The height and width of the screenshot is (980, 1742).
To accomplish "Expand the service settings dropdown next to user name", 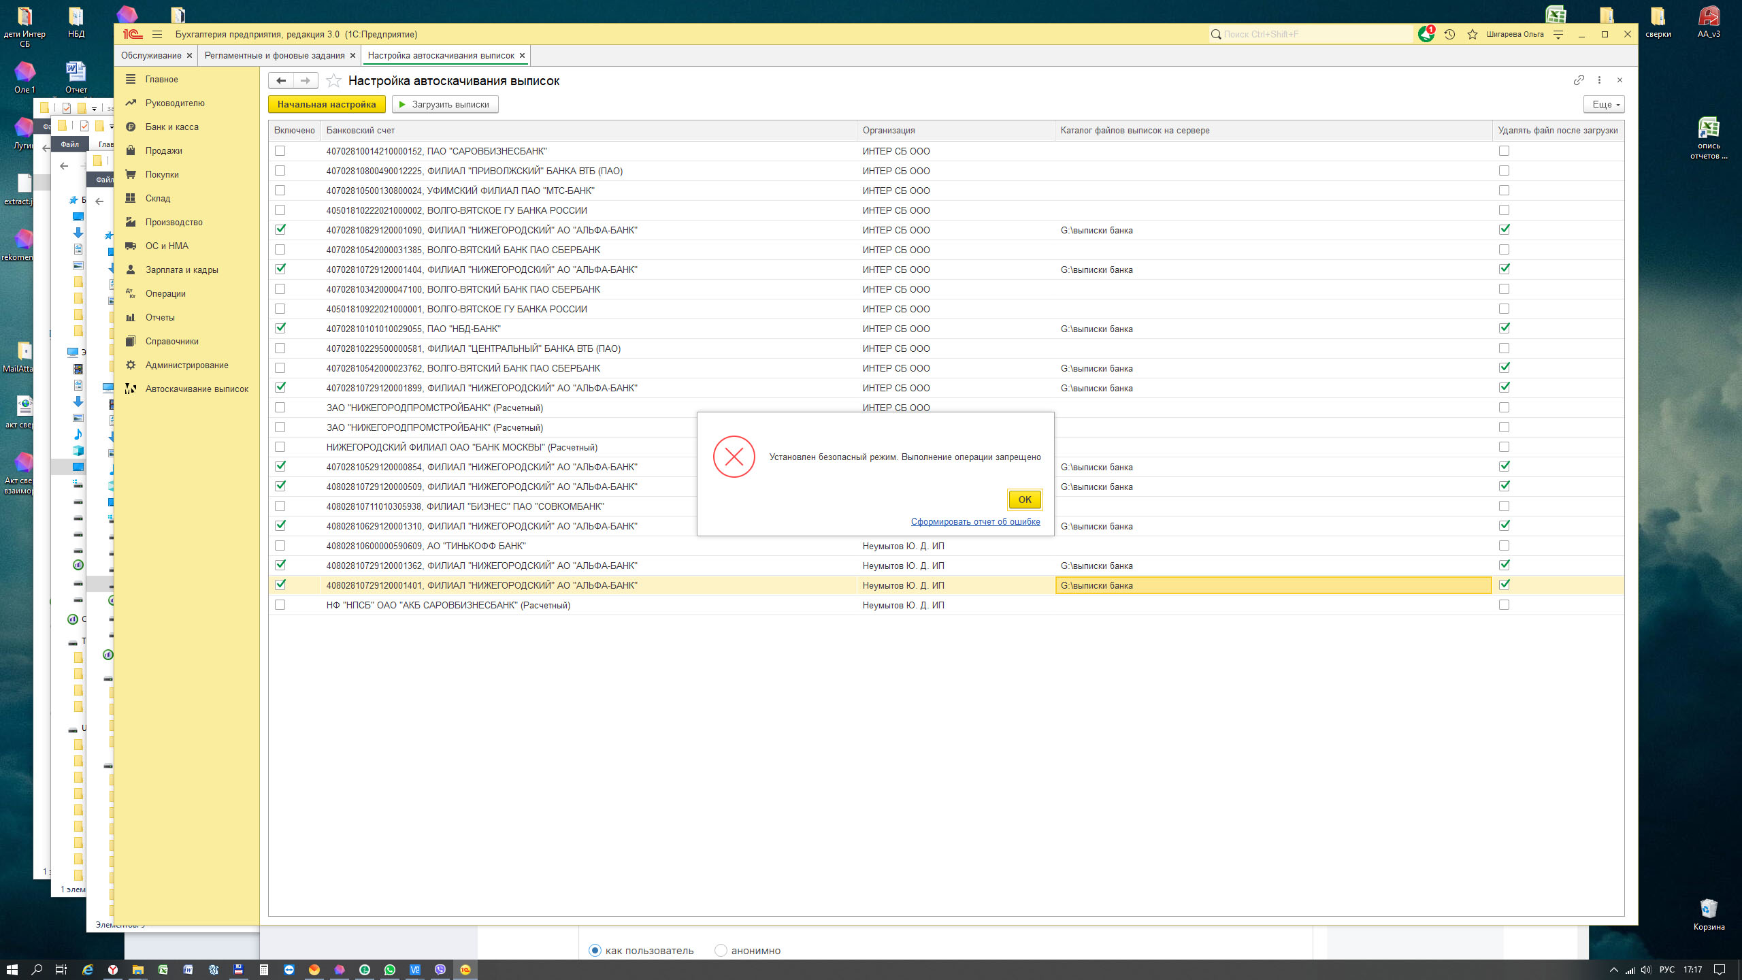I will pyautogui.click(x=1558, y=34).
